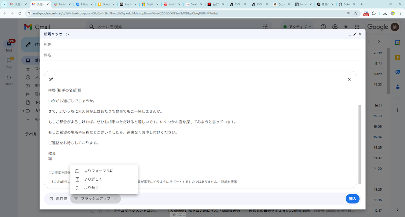Open the inbox folder icon in sidebar

click(x=28, y=61)
